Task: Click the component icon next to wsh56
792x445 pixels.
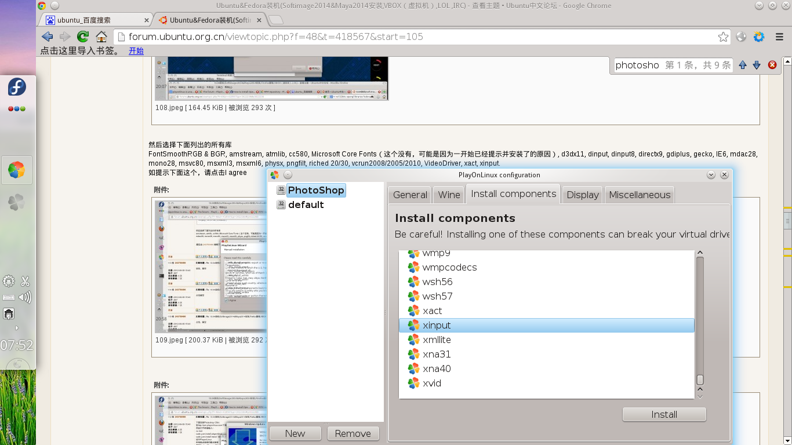Action: pyautogui.click(x=413, y=282)
